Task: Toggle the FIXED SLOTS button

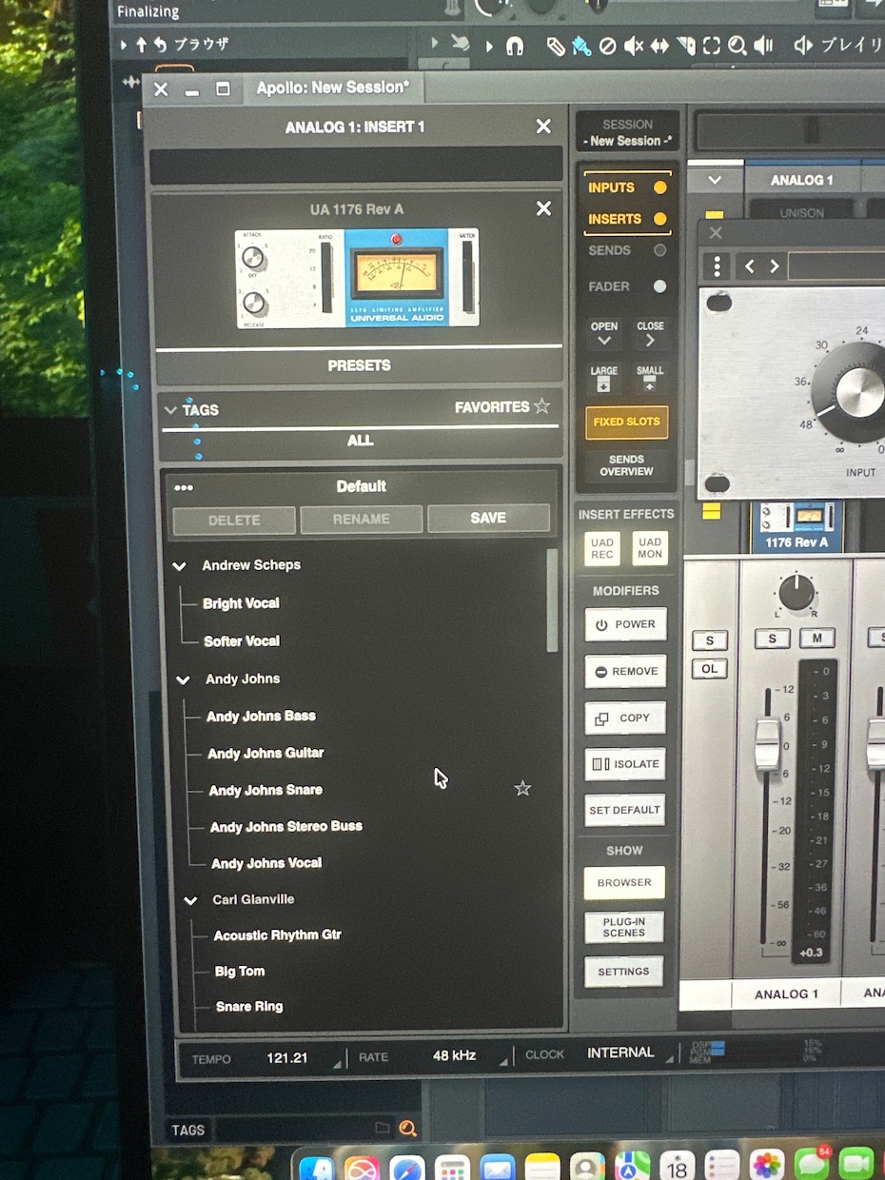Action: [626, 422]
